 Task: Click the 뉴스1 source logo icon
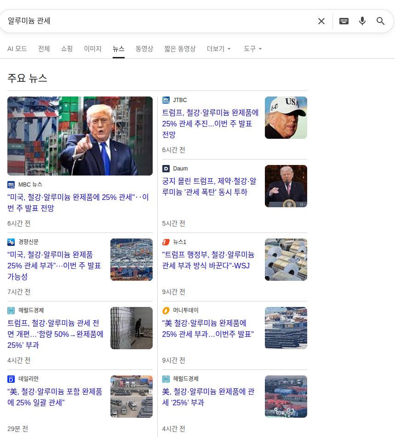tap(166, 242)
